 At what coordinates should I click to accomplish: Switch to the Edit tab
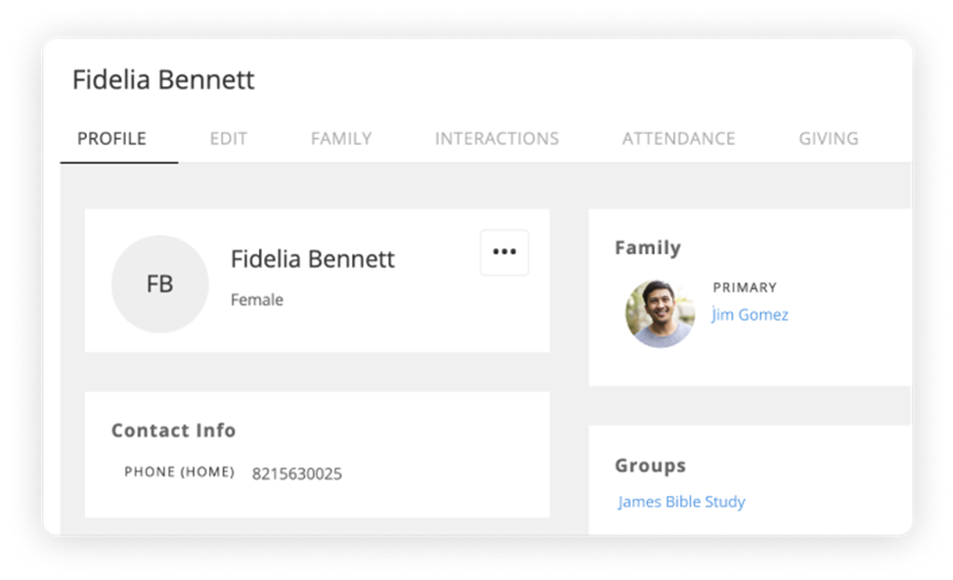pyautogui.click(x=230, y=138)
